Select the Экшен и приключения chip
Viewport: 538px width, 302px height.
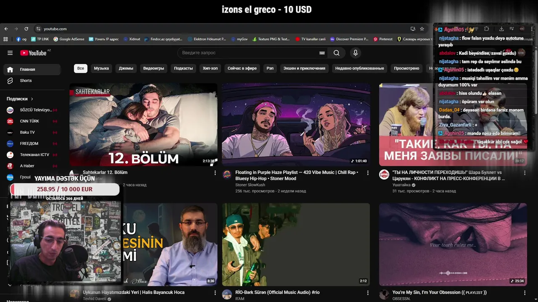point(304,68)
